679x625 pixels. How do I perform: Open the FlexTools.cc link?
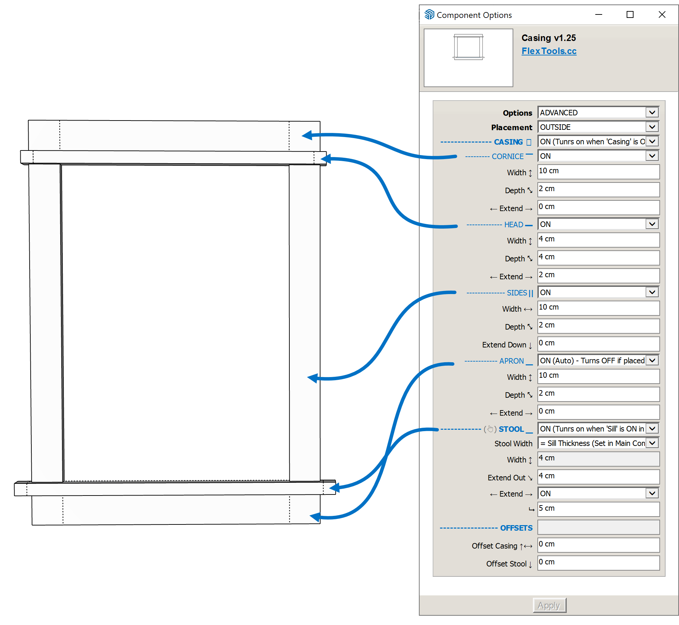tap(548, 51)
